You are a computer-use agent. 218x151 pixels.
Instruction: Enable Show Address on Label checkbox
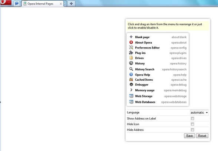(192, 118)
